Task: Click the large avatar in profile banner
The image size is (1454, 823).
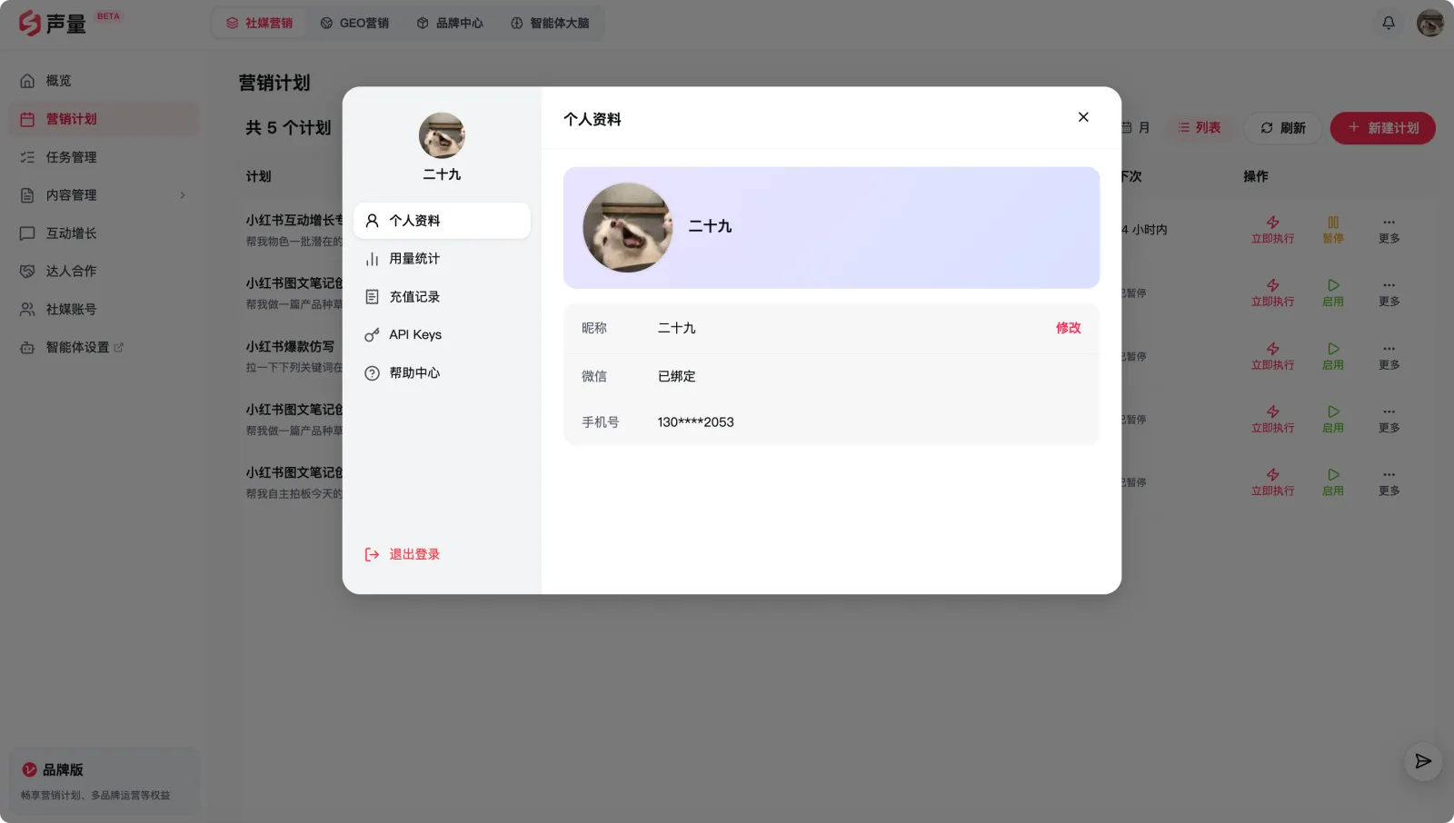Action: pyautogui.click(x=627, y=227)
